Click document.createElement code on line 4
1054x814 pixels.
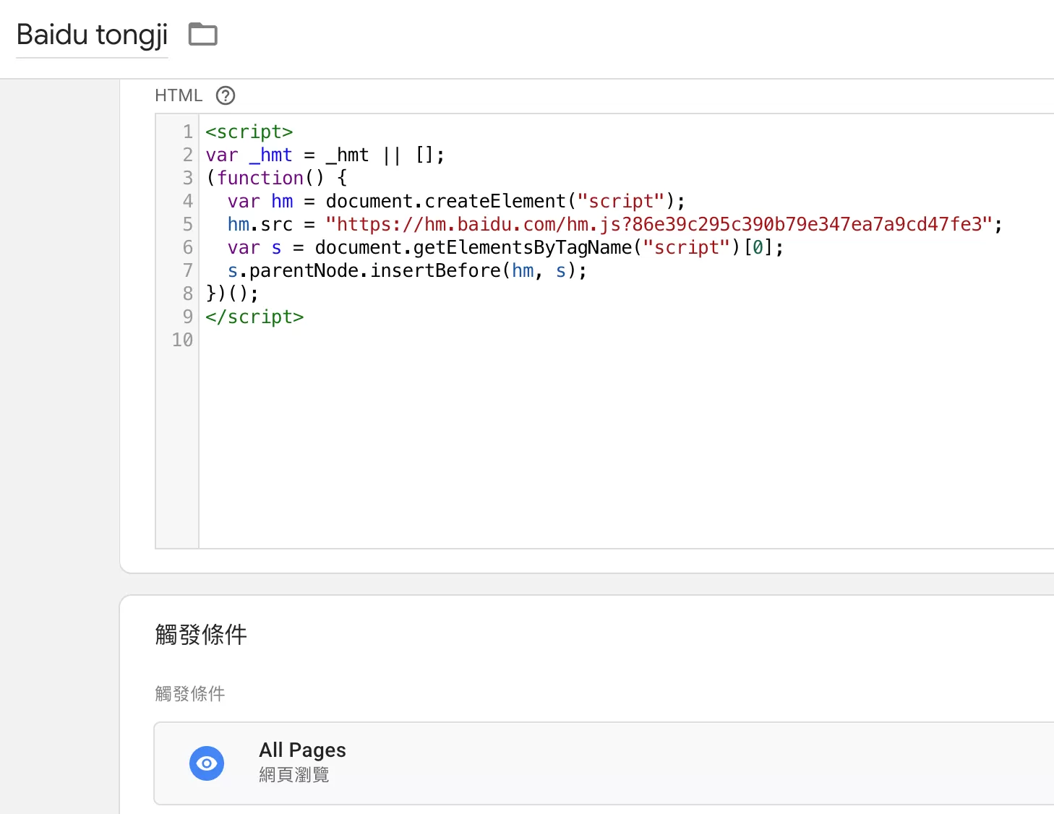pyautogui.click(x=445, y=201)
